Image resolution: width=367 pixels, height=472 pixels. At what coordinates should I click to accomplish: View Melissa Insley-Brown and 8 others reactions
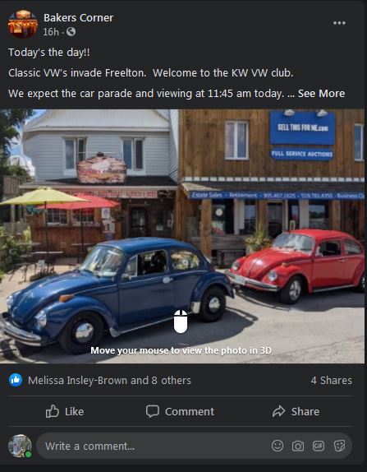click(x=109, y=381)
